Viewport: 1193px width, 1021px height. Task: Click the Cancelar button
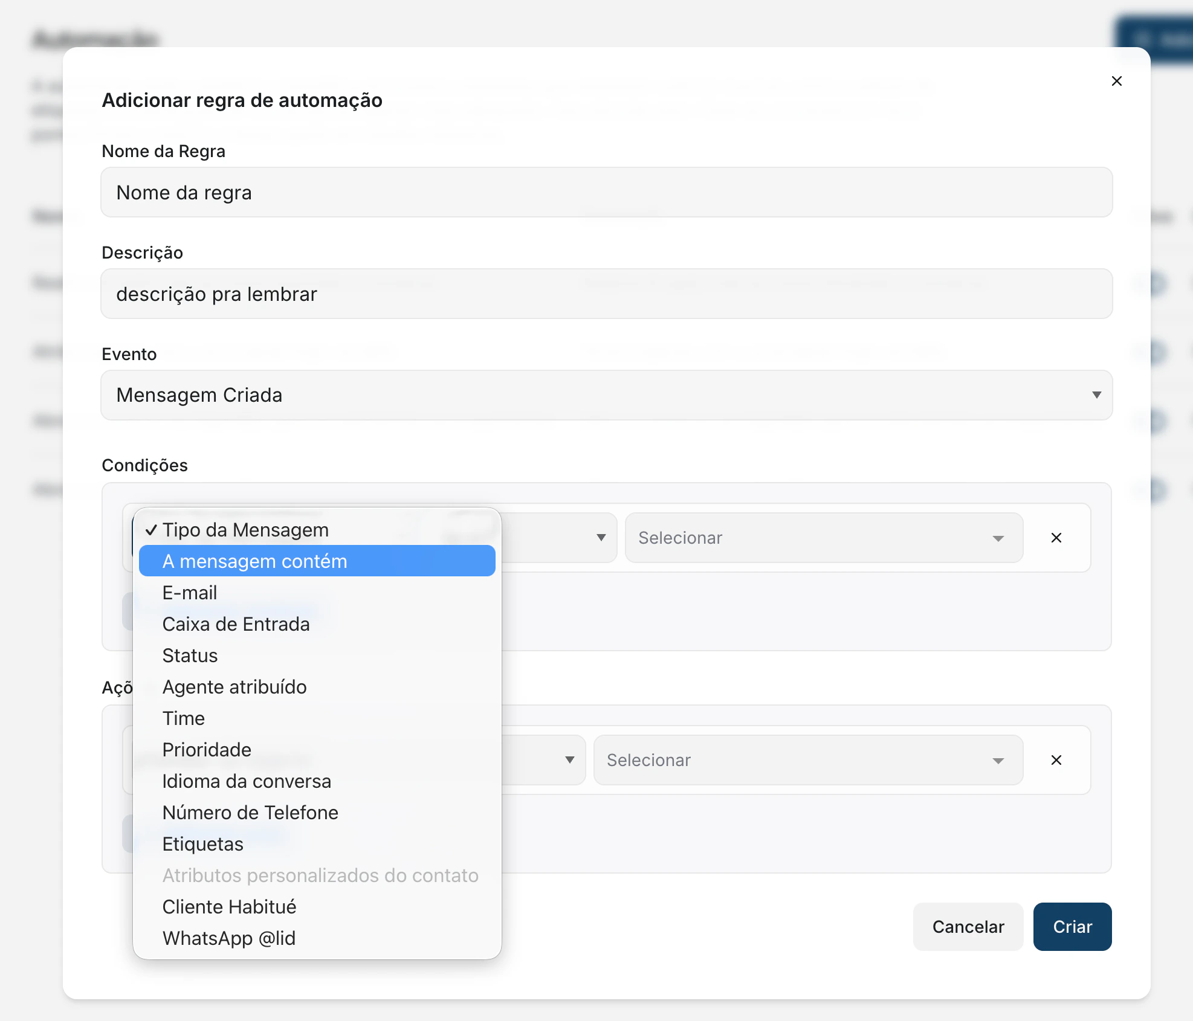[x=968, y=927]
